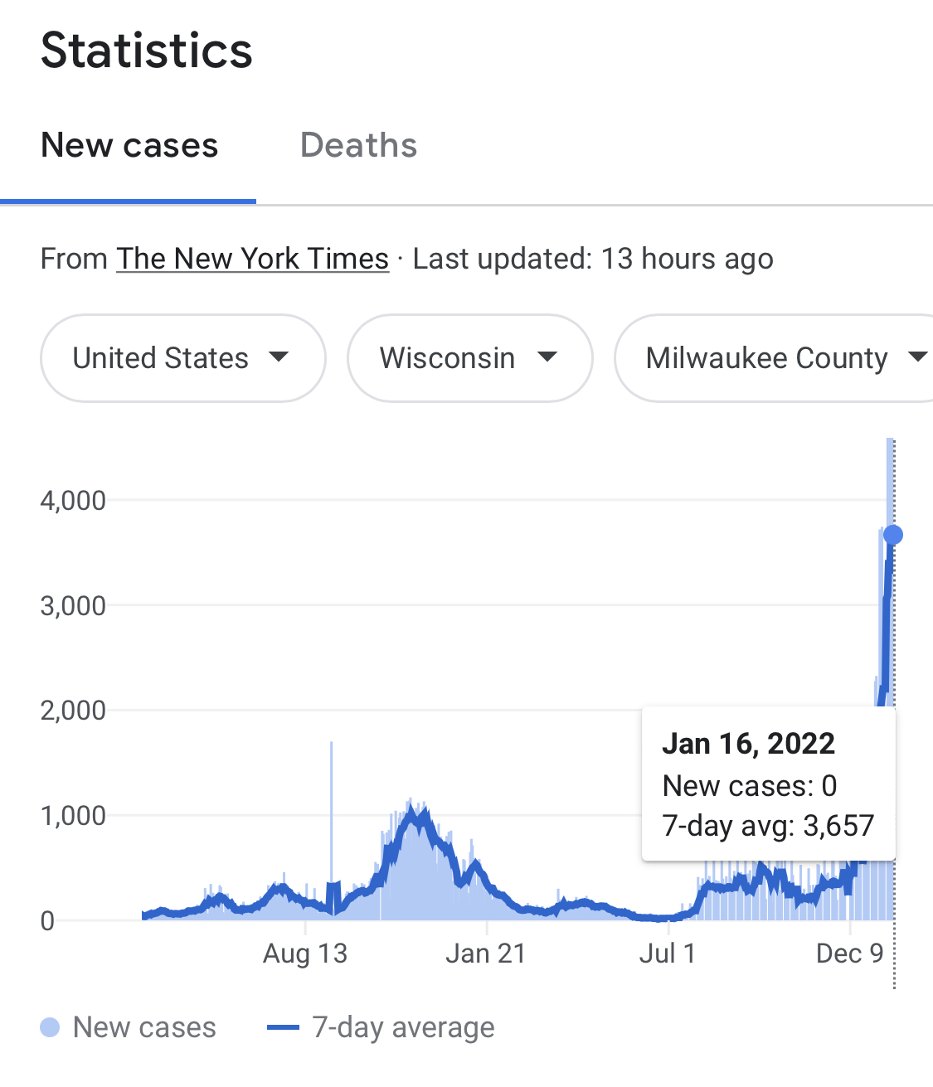
Task: Click the Jan 16, 2022 tooltip box
Action: tap(768, 784)
